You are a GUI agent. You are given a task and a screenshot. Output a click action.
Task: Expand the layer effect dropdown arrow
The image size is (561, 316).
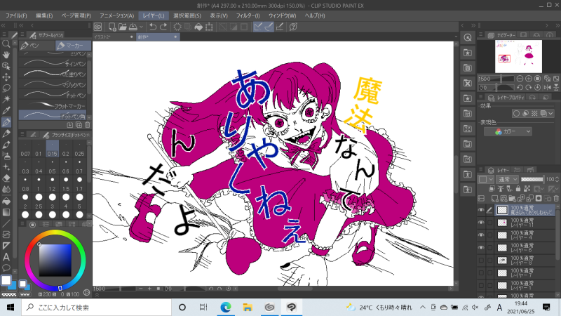tap(550, 114)
